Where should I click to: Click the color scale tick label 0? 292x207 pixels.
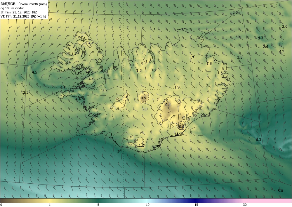[1, 205]
